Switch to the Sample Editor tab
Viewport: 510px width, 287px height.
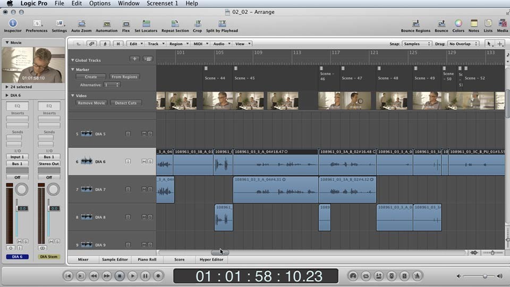[115, 259]
